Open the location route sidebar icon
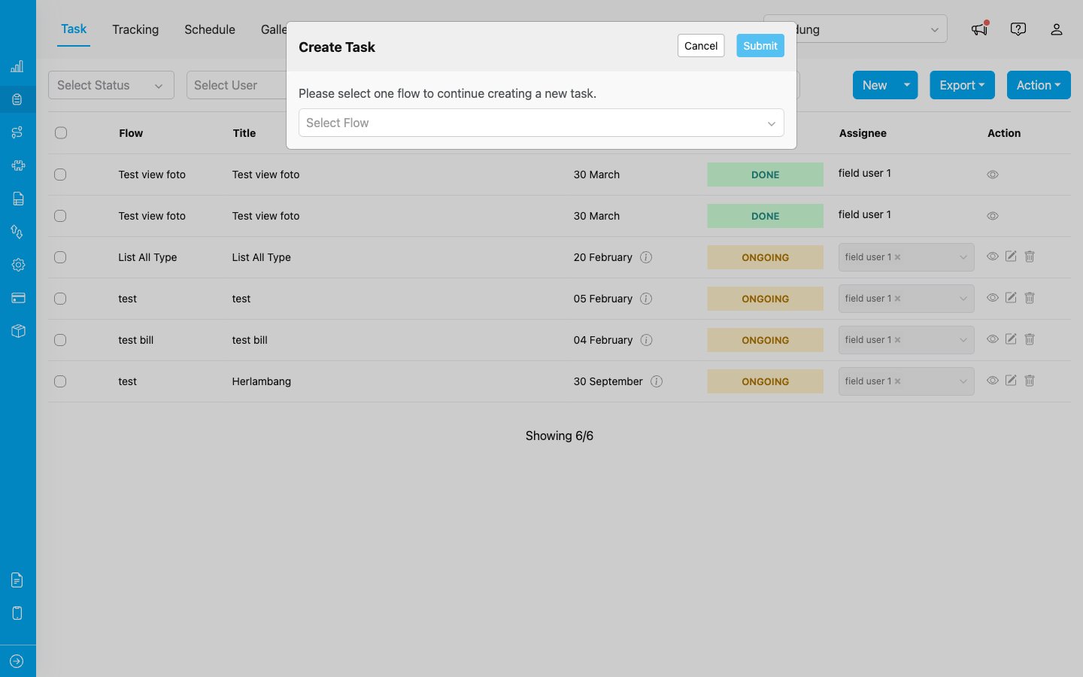This screenshot has width=1083, height=677. [17, 232]
